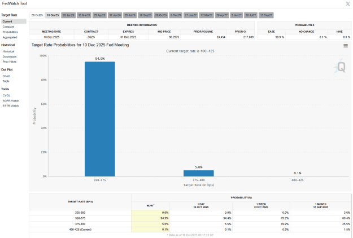Click the HIKE probability header

[339, 32]
